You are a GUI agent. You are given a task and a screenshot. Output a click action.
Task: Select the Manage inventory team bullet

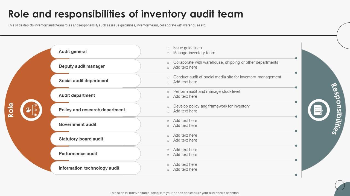(194, 53)
